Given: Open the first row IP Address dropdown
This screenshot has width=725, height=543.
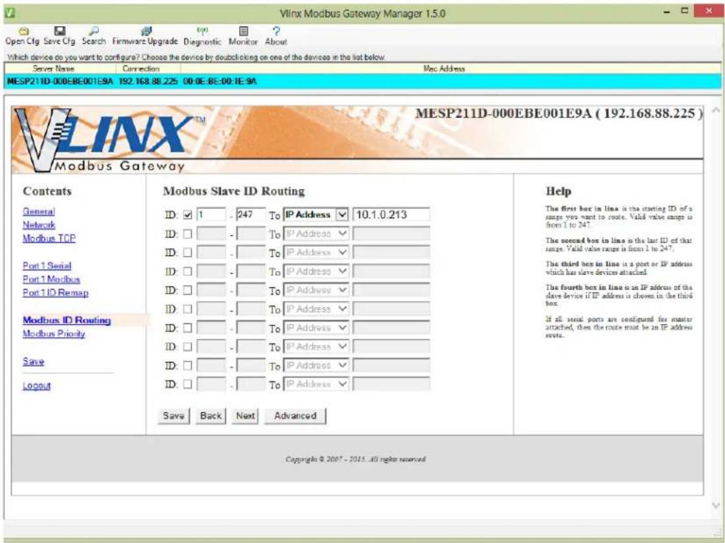Looking at the screenshot, I should coord(316,215).
